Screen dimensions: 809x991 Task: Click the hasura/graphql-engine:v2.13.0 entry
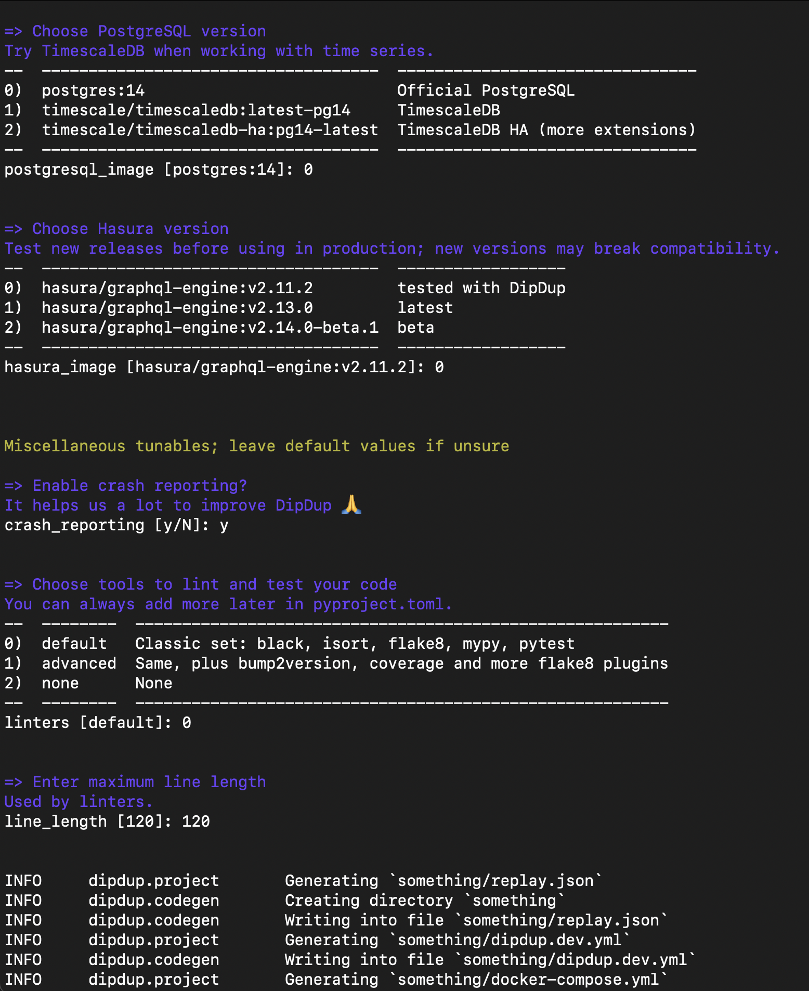click(177, 308)
